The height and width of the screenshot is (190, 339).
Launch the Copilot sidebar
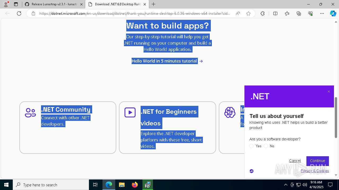click(x=333, y=13)
